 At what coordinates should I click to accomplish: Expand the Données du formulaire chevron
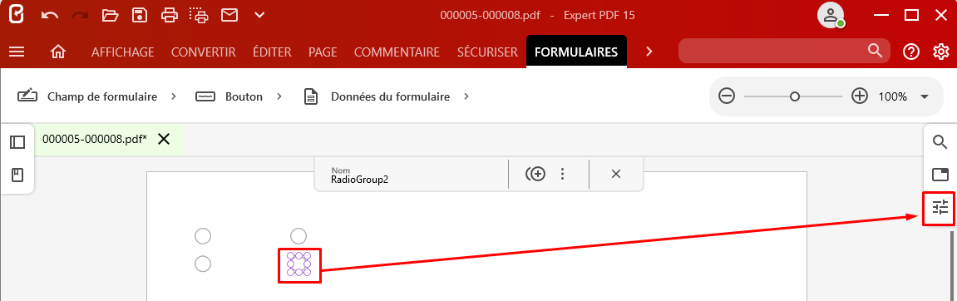(x=466, y=96)
